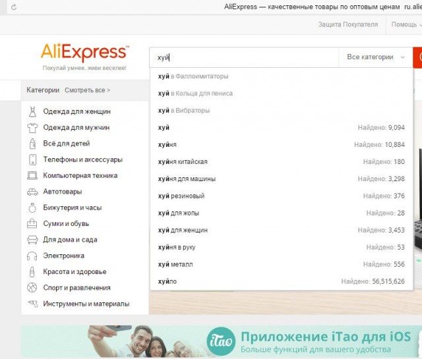Click the baby bottle icon for kids
The height and width of the screenshot is (359, 422).
click(32, 144)
